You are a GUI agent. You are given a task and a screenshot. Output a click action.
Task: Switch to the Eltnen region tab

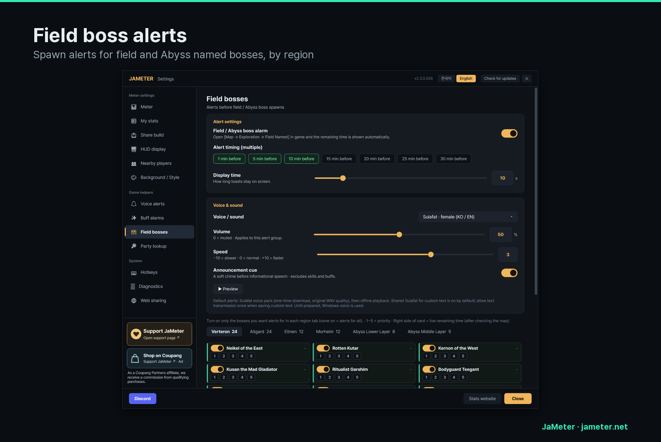tap(294, 332)
